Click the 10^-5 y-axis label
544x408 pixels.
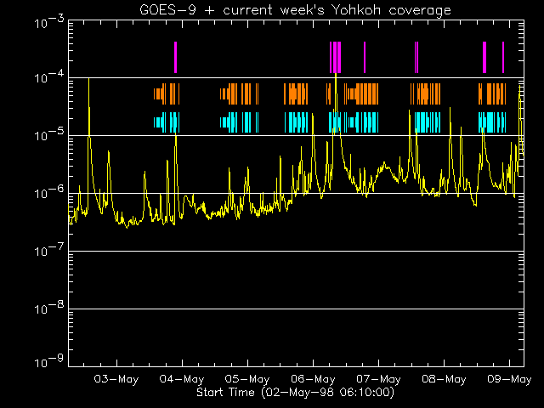(49, 134)
